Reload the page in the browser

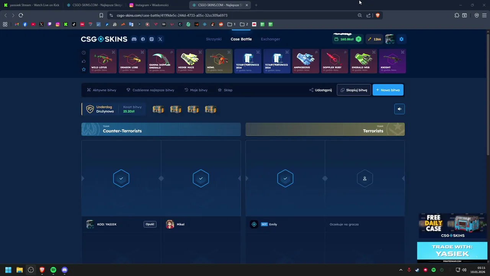click(x=21, y=15)
